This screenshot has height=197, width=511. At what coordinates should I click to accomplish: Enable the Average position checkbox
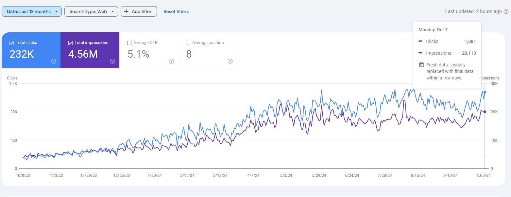(x=188, y=43)
